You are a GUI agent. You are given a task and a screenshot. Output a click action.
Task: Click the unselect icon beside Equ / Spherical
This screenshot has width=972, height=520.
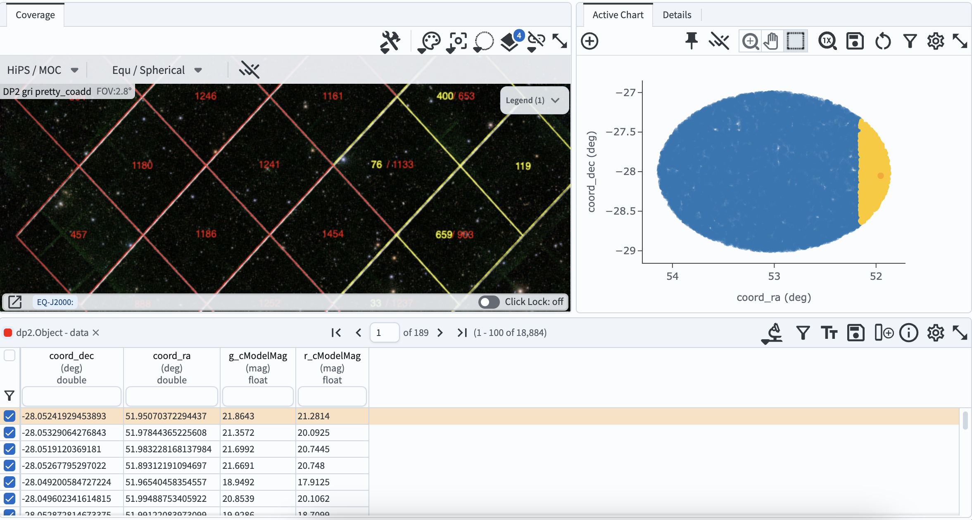[x=249, y=70]
